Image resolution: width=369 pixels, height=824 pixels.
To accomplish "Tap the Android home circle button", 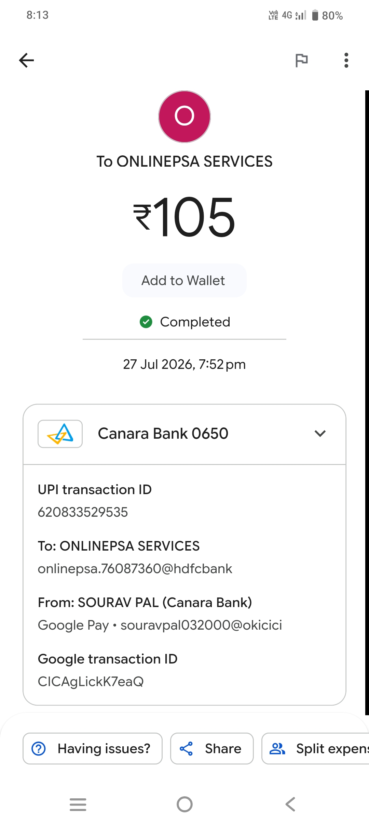I will pyautogui.click(x=184, y=804).
